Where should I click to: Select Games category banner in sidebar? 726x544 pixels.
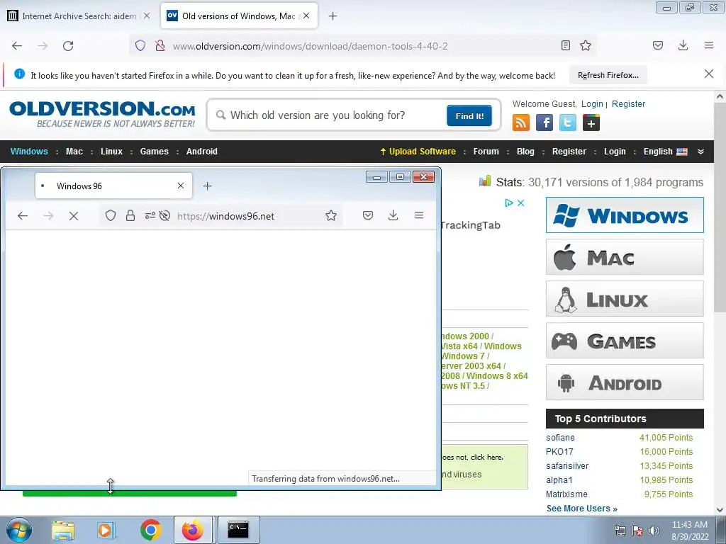tap(625, 341)
